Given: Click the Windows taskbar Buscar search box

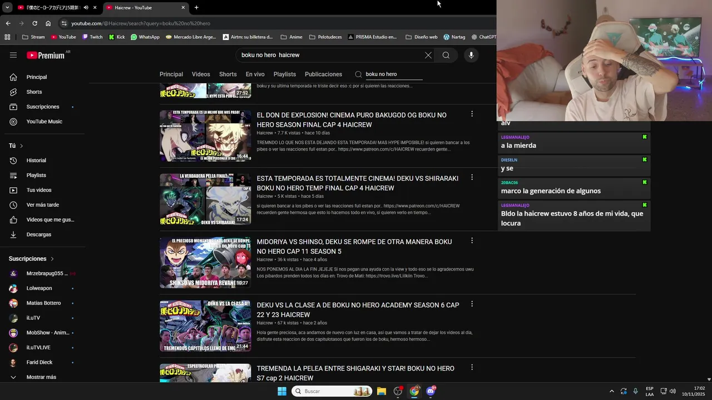Looking at the screenshot, I should 332,391.
